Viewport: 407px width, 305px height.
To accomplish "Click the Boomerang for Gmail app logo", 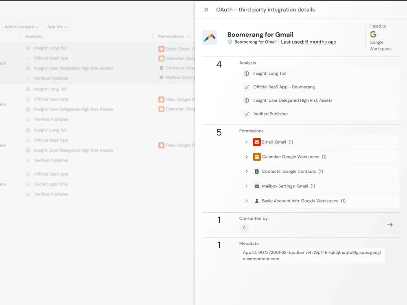I will tap(210, 37).
